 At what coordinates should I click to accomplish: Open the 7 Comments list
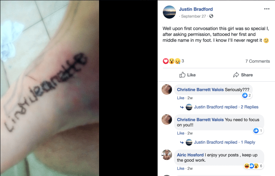tap(257, 61)
